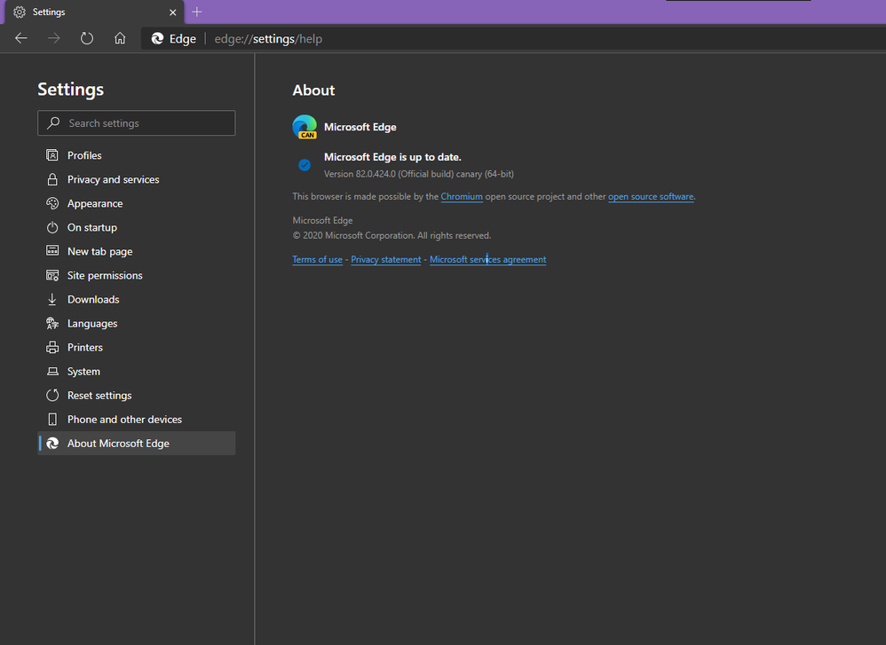Open the Terms of use link
The image size is (886, 645).
[318, 259]
